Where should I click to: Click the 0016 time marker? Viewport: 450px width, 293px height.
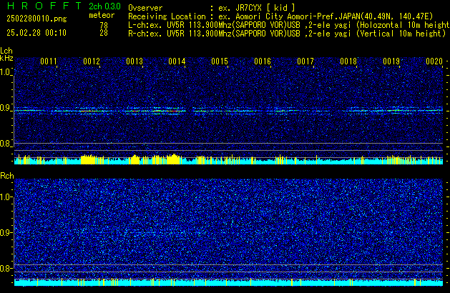(263, 61)
